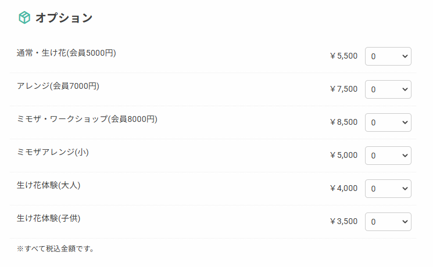
Task: Expand 生け花体験(子供) quantity dropdown
Action: [388, 222]
